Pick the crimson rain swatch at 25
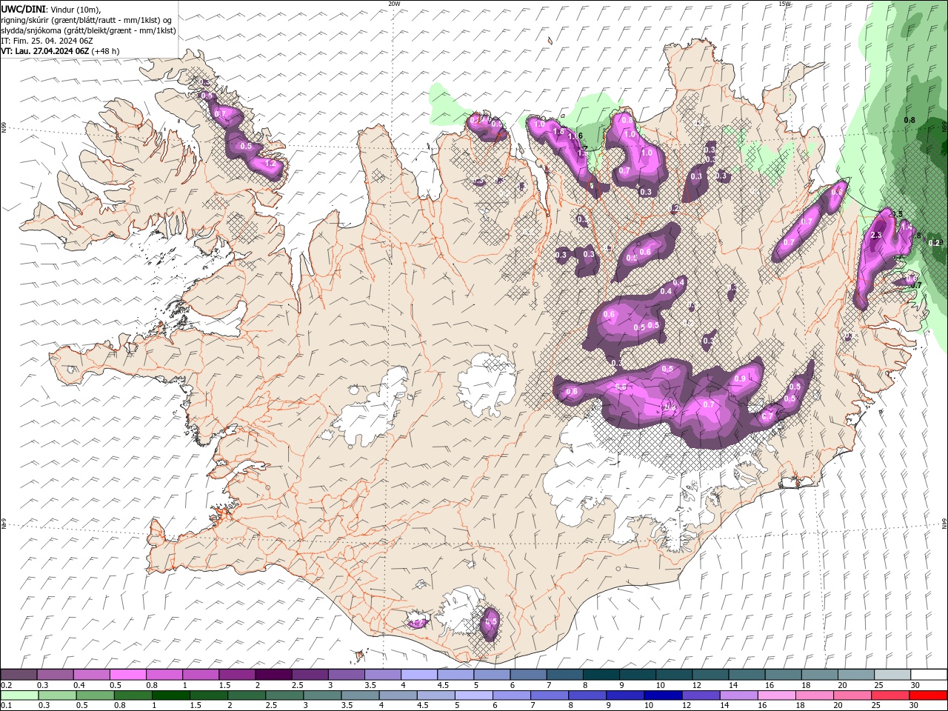Screen dimensions: 948x711 (x=889, y=695)
